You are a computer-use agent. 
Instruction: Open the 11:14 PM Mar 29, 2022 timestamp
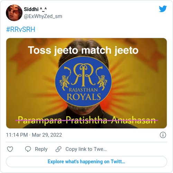[x=34, y=135]
